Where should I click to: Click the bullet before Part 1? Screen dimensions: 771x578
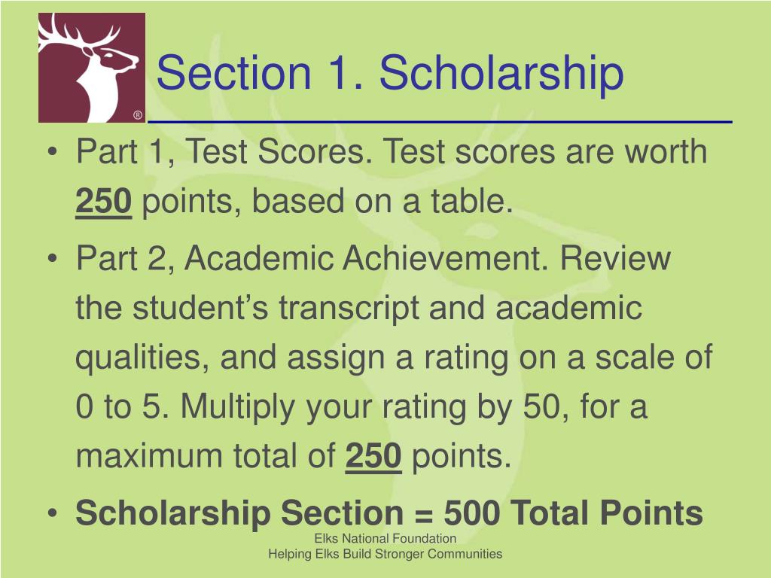(x=53, y=151)
